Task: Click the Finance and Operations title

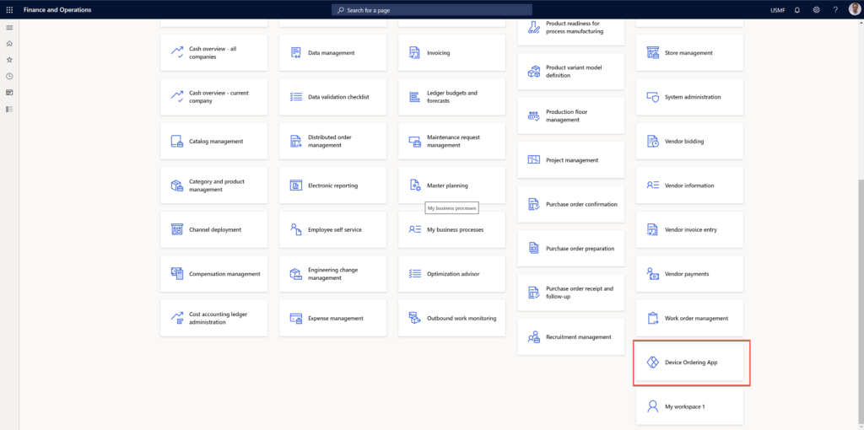Action: tap(57, 10)
